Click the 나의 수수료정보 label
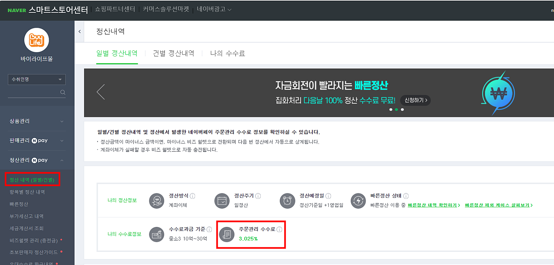Image resolution: width=554 pixels, height=265 pixels. pos(124,234)
